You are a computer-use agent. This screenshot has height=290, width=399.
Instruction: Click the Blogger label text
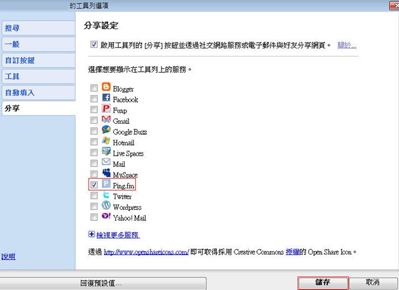coord(123,89)
